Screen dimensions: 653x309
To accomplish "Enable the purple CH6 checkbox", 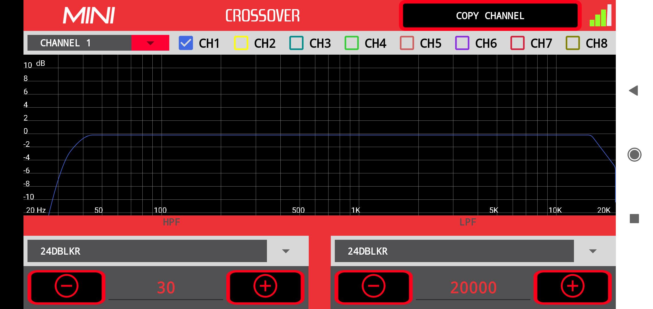I will [x=462, y=43].
